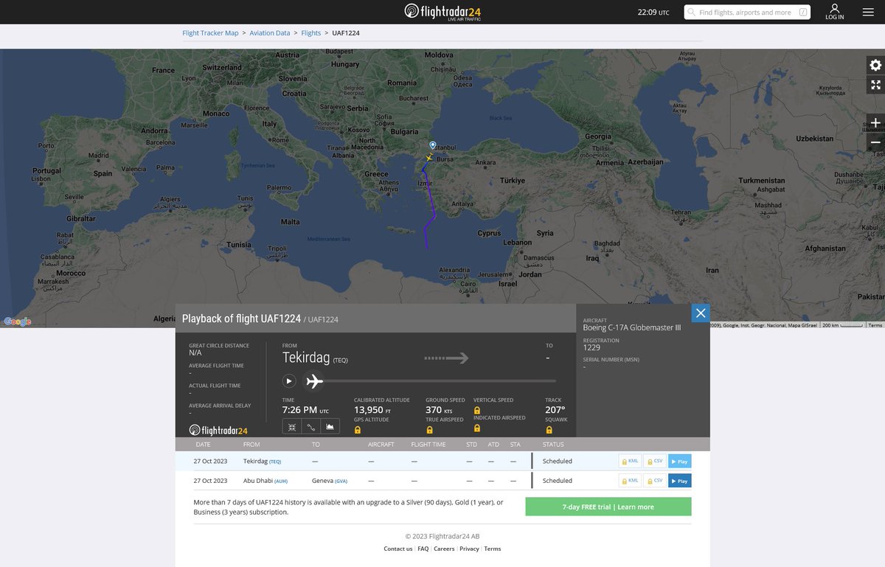Click the 13,950 FT calibrated altitude value
885x567 pixels.
(x=372, y=410)
